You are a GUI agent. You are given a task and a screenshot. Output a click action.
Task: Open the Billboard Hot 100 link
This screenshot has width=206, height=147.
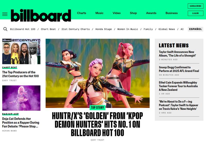[23, 29]
